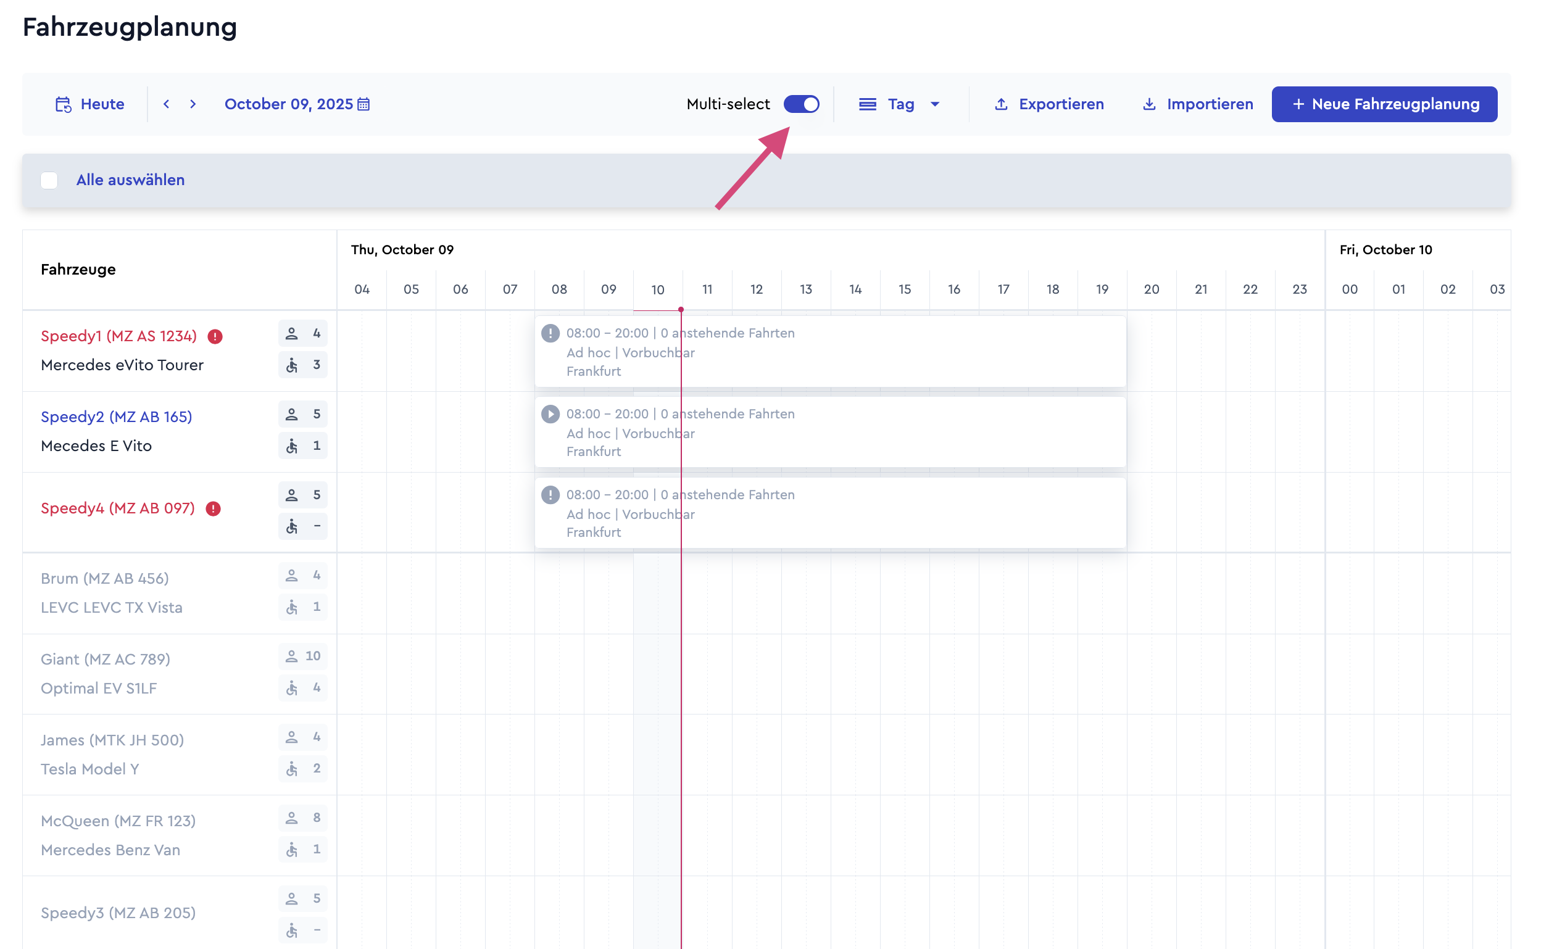Open Speedy4 08:00 – 20:00 shift block
Image resolution: width=1549 pixels, height=949 pixels.
tap(831, 513)
